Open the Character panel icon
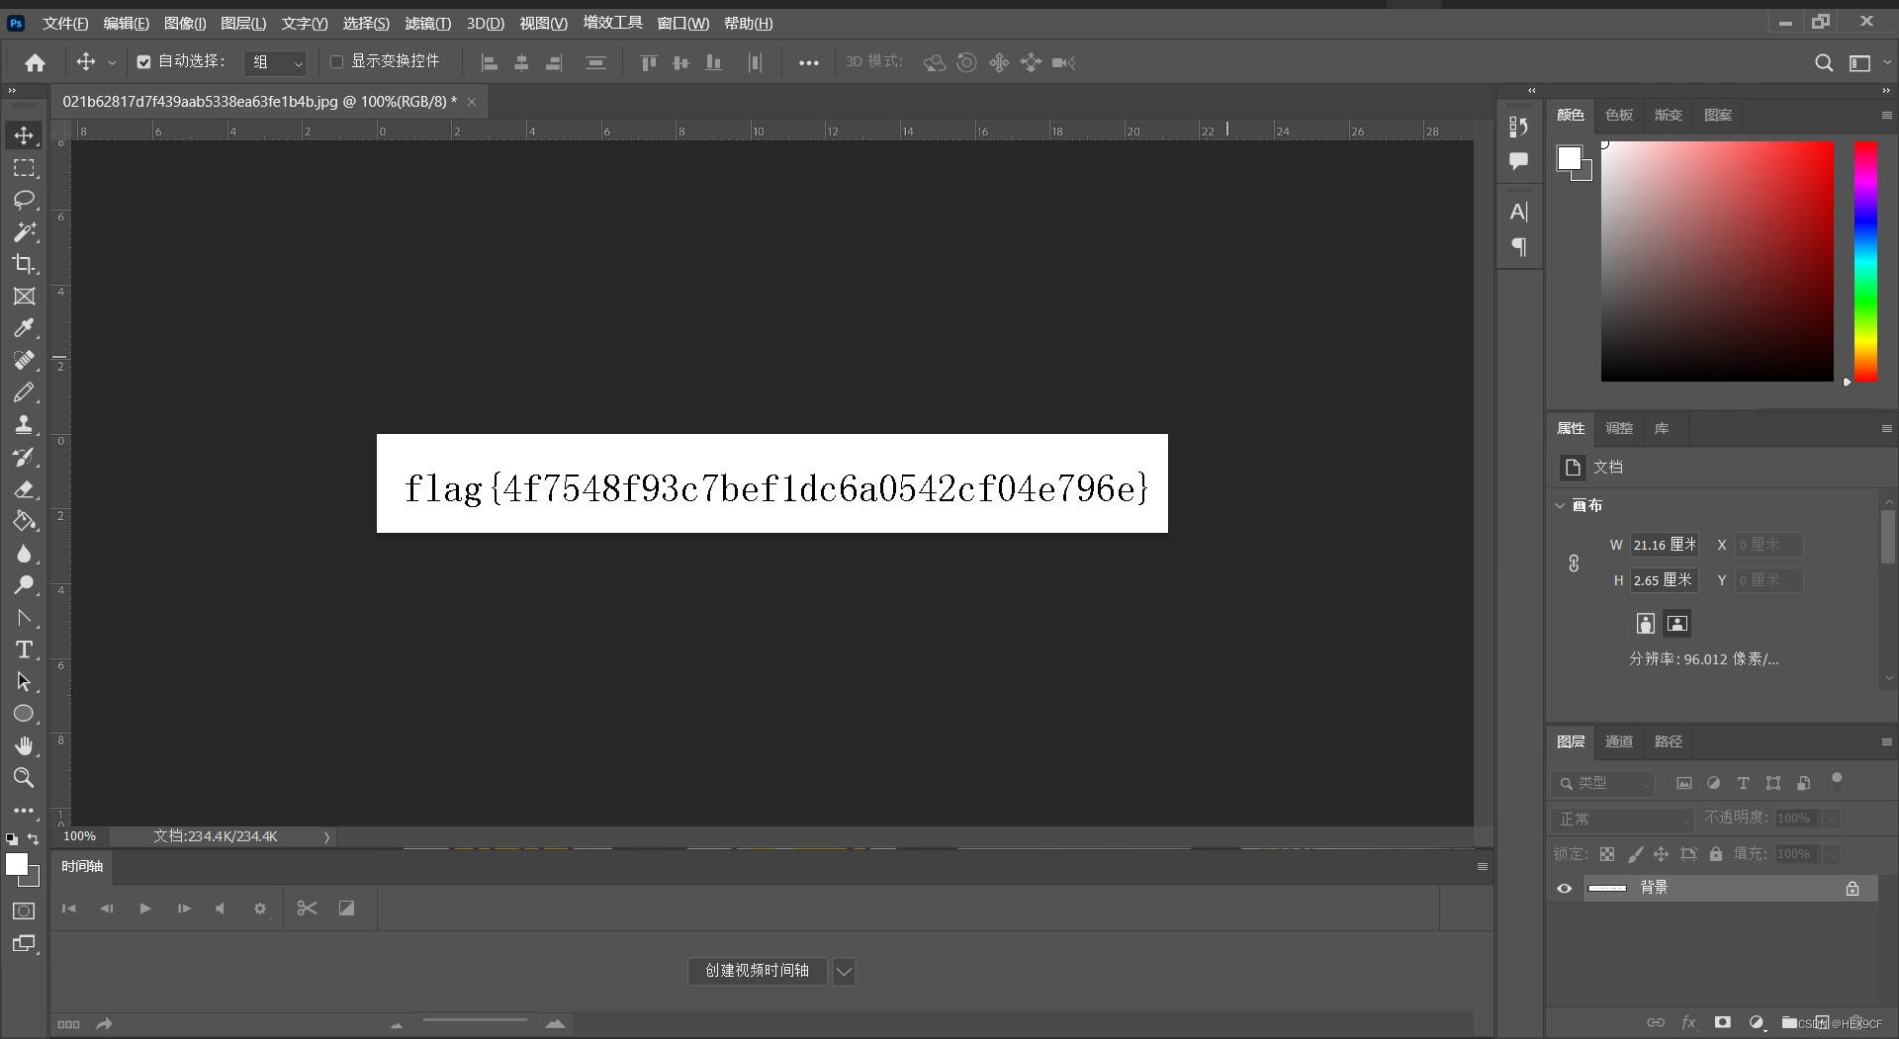Image resolution: width=1899 pixels, height=1039 pixels. 1519,212
